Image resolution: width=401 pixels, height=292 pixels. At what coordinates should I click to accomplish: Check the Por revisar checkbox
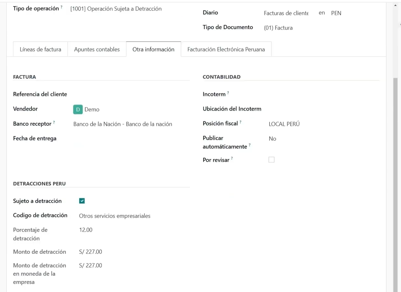coord(271,160)
